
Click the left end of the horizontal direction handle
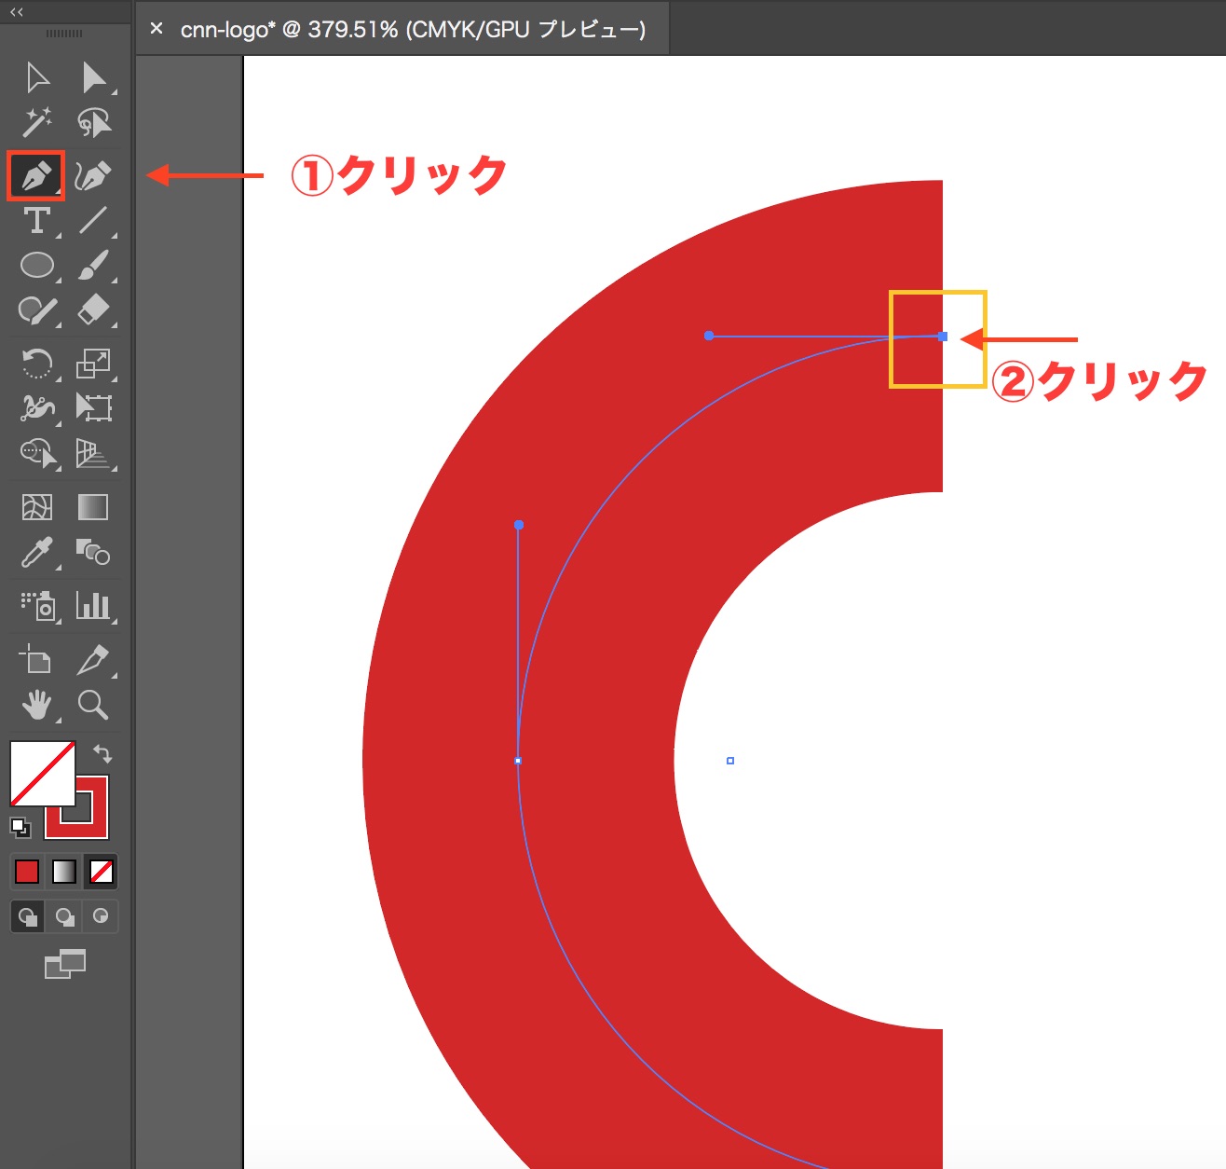(709, 336)
